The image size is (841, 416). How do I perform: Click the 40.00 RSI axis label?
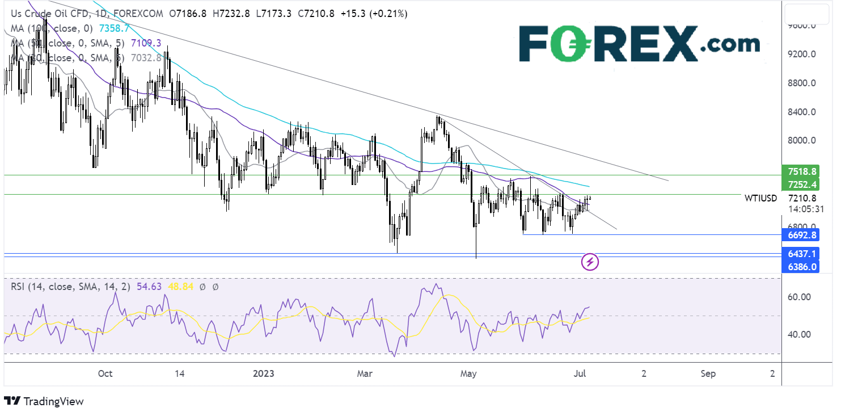[798, 334]
